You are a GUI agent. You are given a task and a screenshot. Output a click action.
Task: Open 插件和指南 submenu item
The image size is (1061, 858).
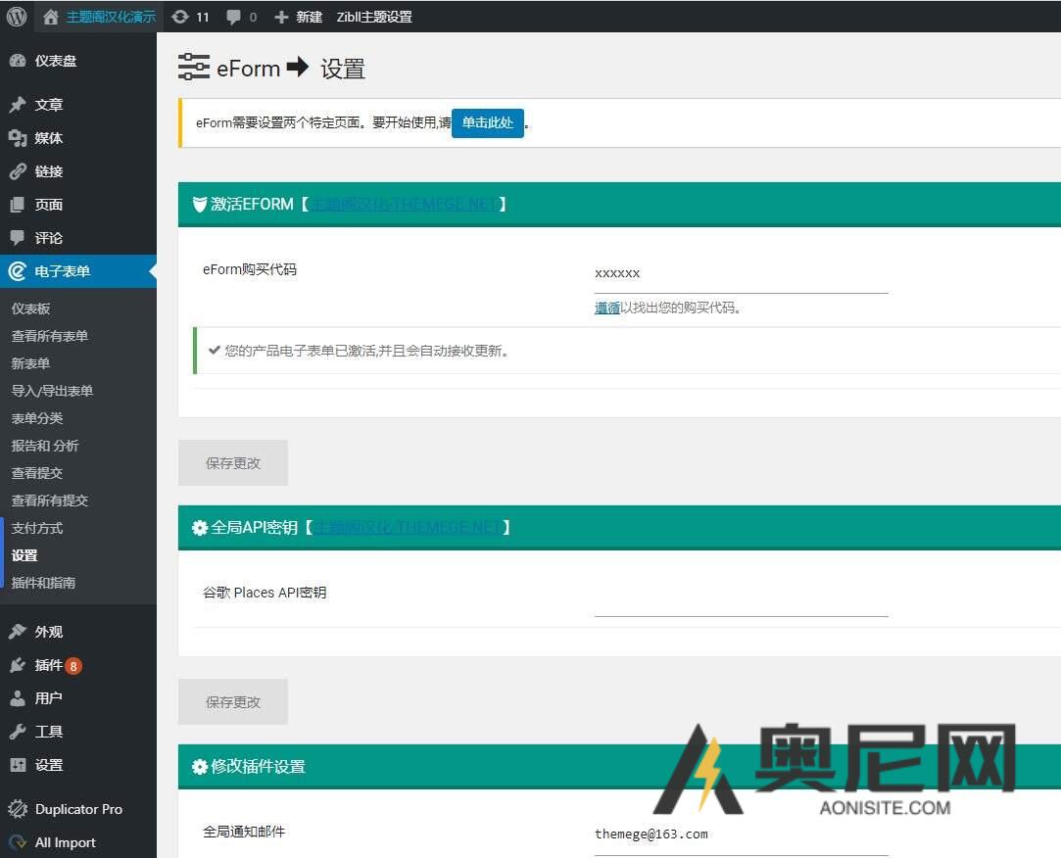pyautogui.click(x=43, y=583)
